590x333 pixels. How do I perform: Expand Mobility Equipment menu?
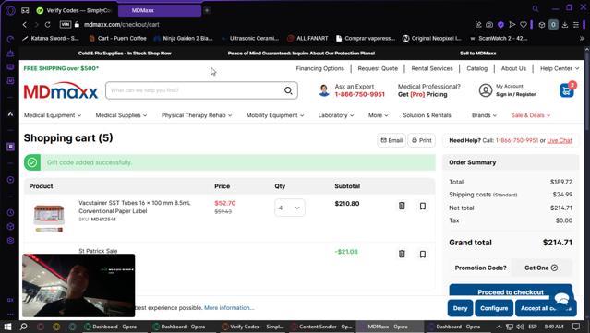(275, 115)
